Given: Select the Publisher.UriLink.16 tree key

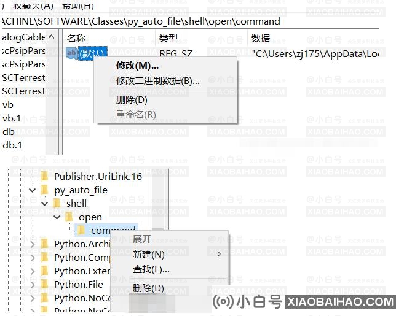Looking at the screenshot, I should point(98,176).
